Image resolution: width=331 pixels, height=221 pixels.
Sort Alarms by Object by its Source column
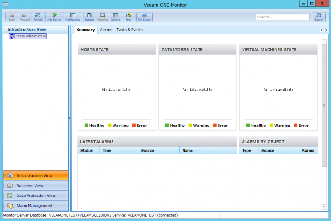pos(278,150)
